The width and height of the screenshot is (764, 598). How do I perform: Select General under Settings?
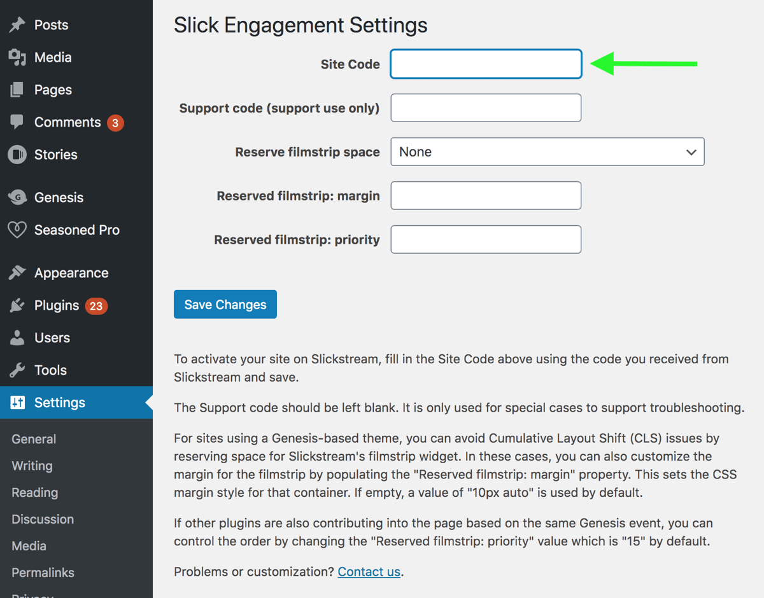(33, 439)
